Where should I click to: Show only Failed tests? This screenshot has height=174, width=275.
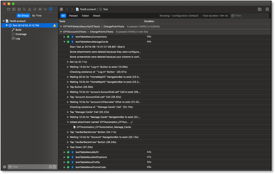[85, 16]
